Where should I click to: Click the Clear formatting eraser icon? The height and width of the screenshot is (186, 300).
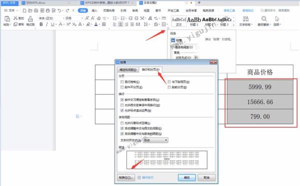98,18
